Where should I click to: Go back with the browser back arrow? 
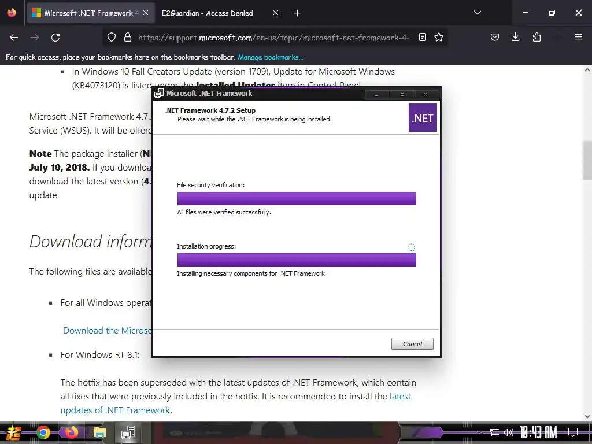click(x=14, y=38)
